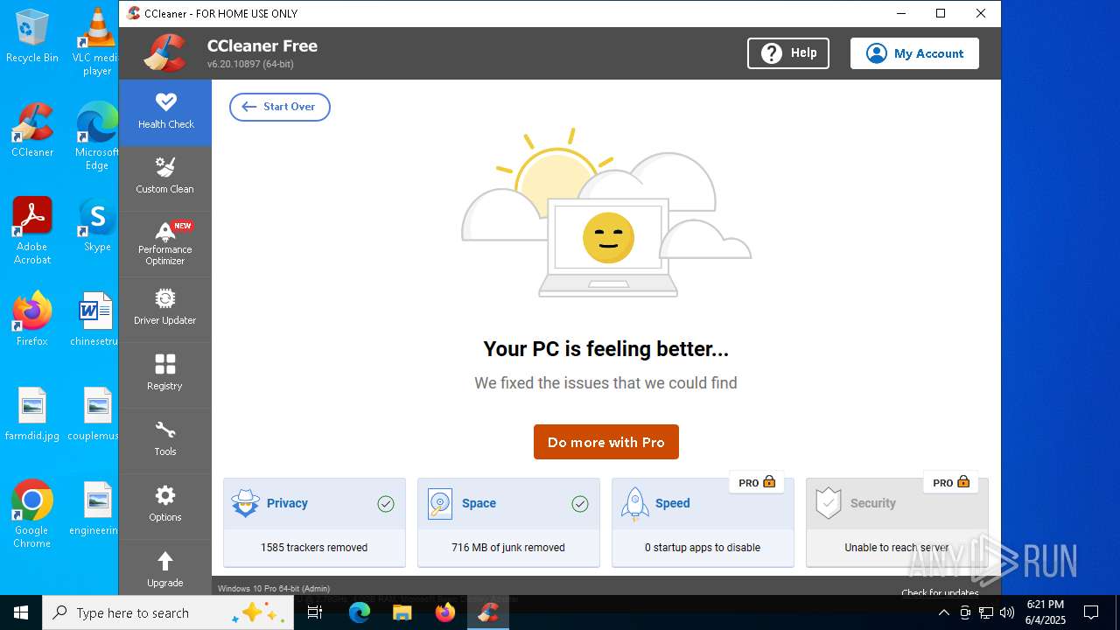Click the Do more with Pro button
This screenshot has width=1120, height=630.
[606, 442]
